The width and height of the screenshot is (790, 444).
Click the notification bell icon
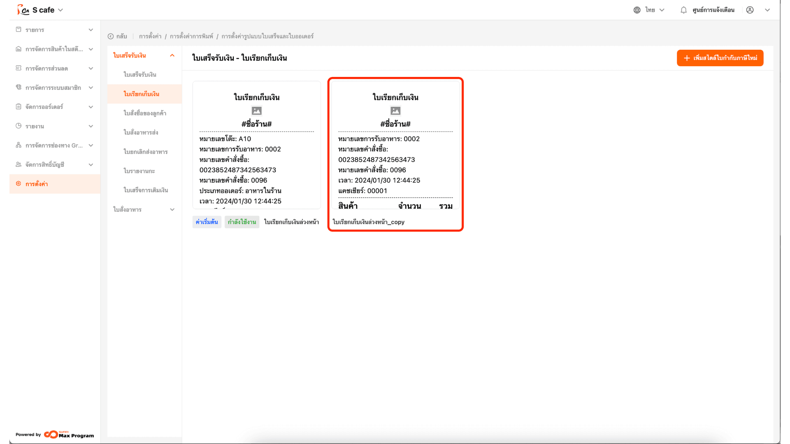(x=683, y=10)
